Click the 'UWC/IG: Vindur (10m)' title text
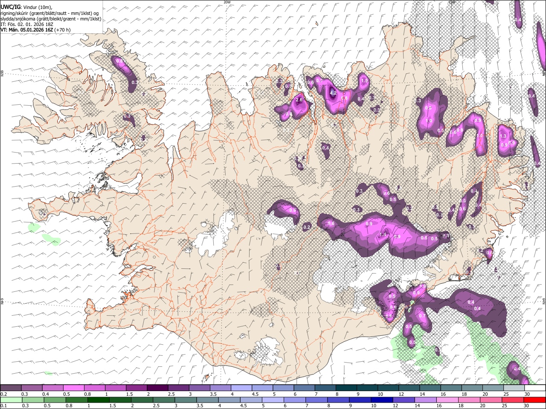Screen dimensions: 546x409 [27, 7]
